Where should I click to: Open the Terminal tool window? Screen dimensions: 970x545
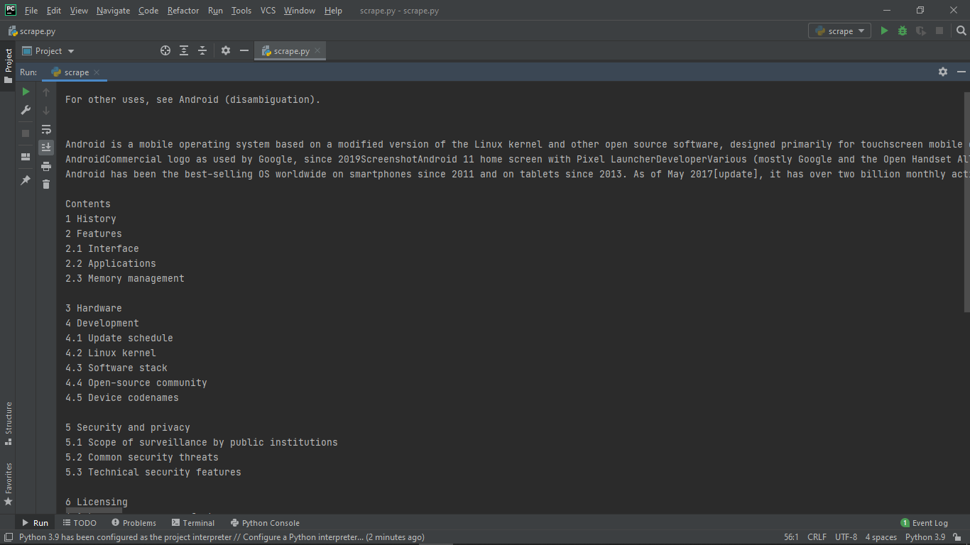(192, 523)
